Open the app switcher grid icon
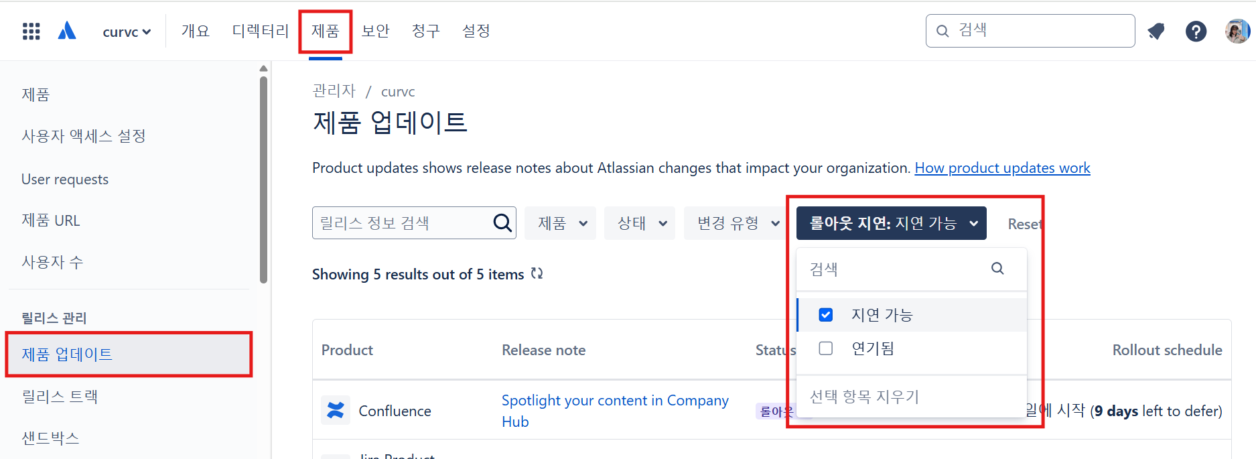 click(x=31, y=31)
